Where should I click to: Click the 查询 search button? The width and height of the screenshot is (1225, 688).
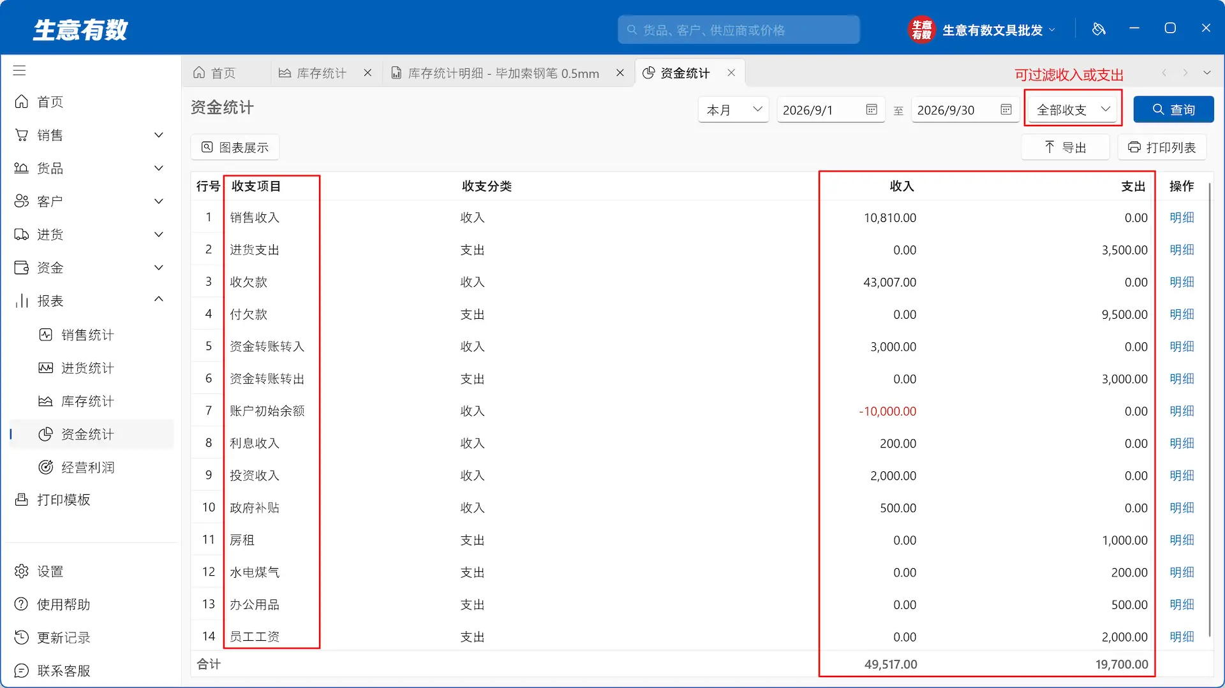[x=1173, y=110]
